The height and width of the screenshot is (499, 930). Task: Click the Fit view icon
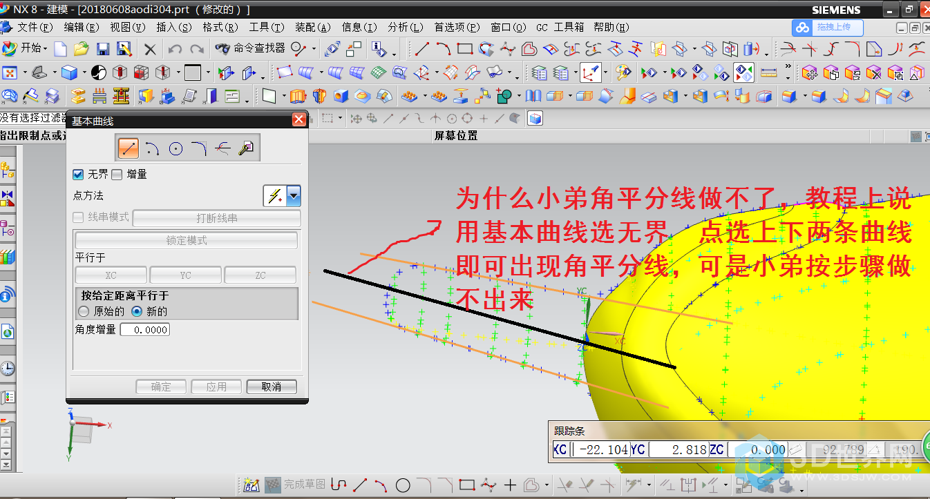click(10, 72)
